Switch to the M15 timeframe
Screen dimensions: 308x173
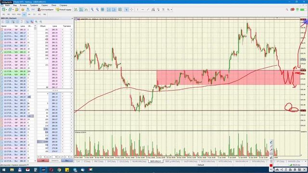click(x=13, y=14)
